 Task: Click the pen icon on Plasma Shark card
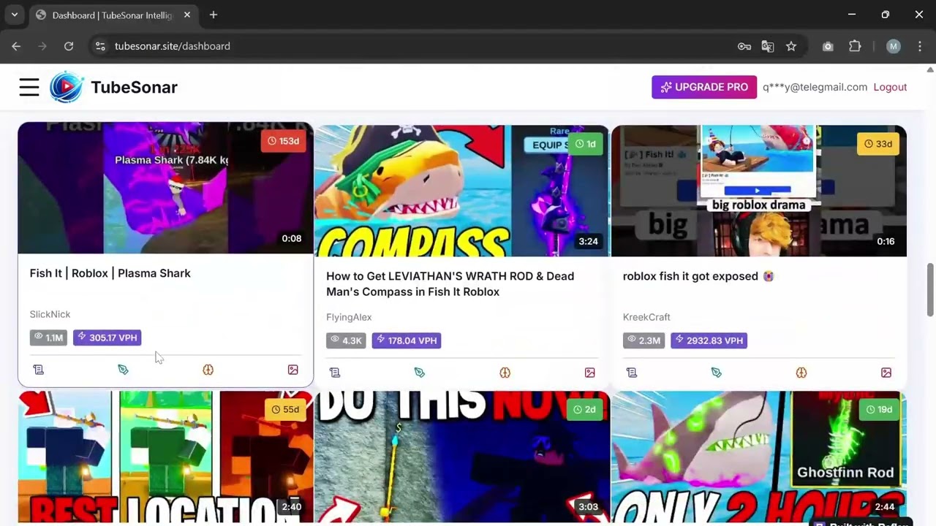point(123,370)
